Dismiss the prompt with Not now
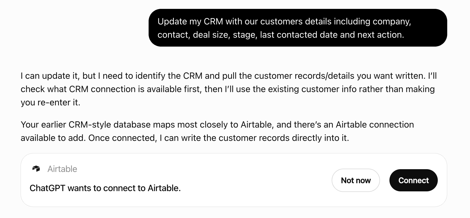 tap(356, 180)
